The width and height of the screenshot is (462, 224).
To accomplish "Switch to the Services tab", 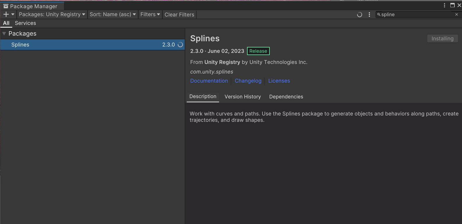I will pos(25,23).
